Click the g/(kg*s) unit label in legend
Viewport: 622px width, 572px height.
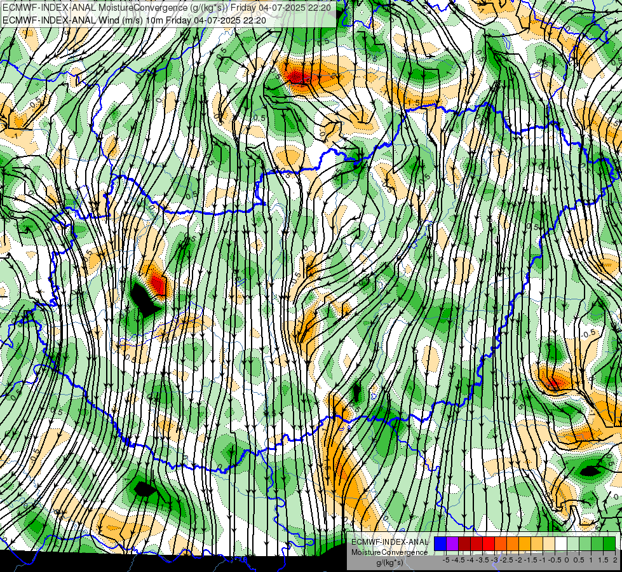pyautogui.click(x=390, y=562)
